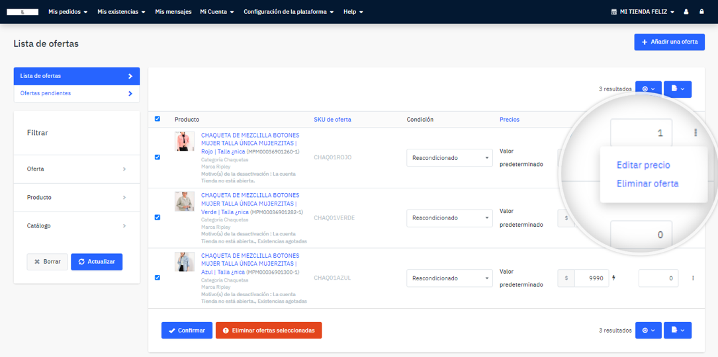
Task: Open the Azul jacket product link
Action: click(x=251, y=264)
